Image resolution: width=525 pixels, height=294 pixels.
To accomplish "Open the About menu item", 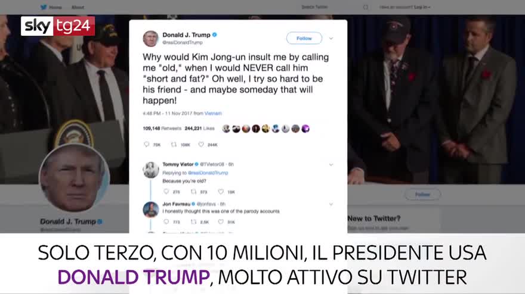I will click(x=78, y=7).
